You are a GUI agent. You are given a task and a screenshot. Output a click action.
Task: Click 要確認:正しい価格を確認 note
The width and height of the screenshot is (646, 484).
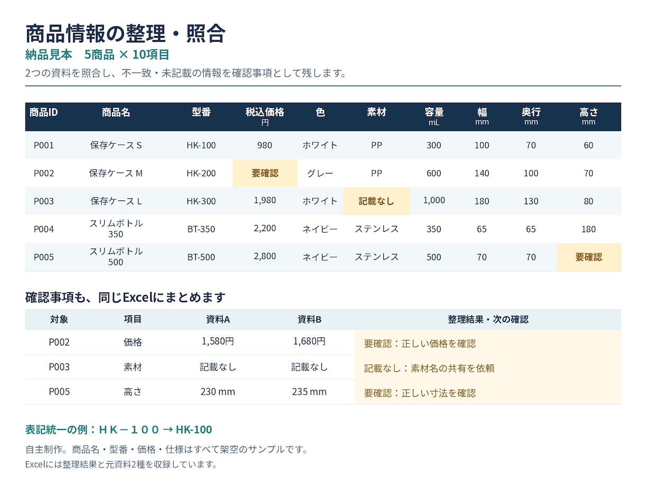pyautogui.click(x=420, y=344)
